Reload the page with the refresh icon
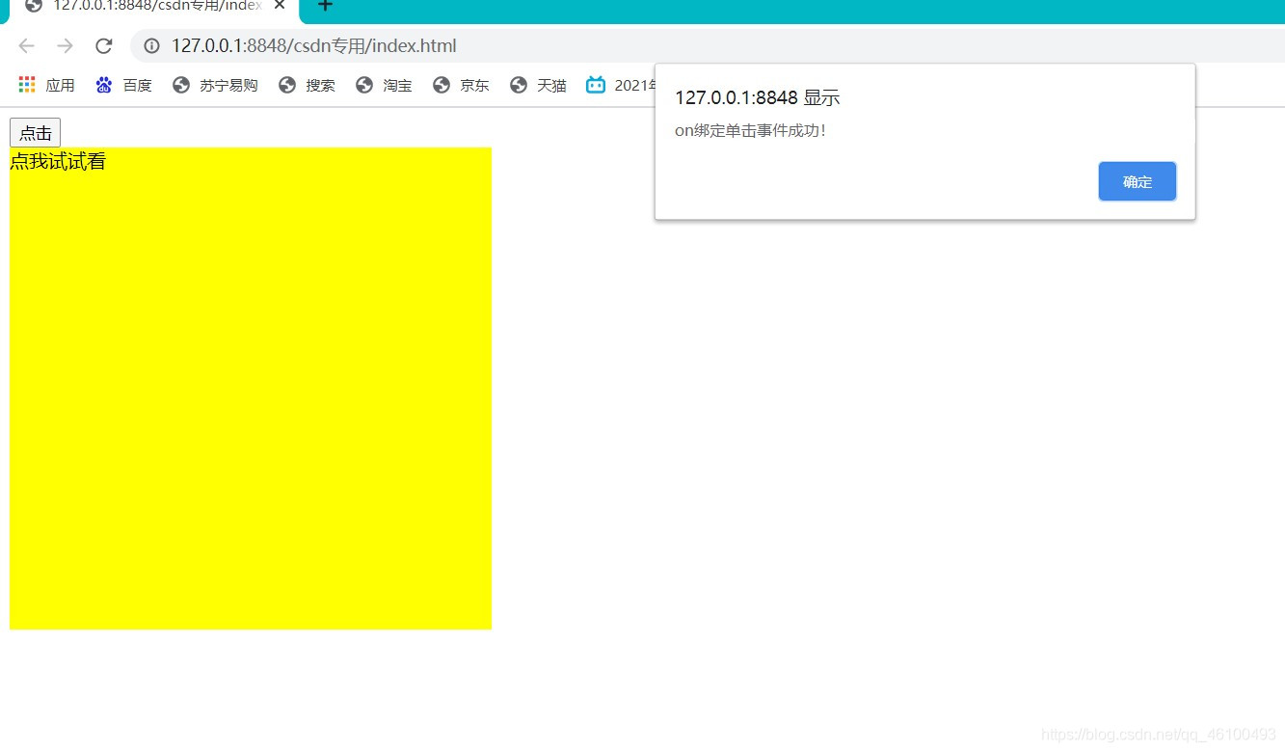 pyautogui.click(x=104, y=45)
